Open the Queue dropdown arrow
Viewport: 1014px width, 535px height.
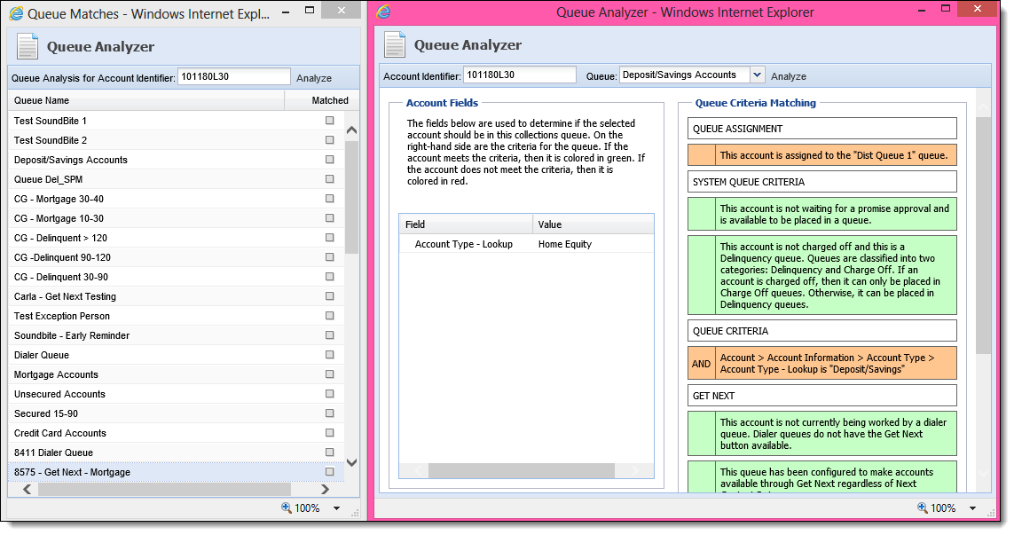pos(757,75)
